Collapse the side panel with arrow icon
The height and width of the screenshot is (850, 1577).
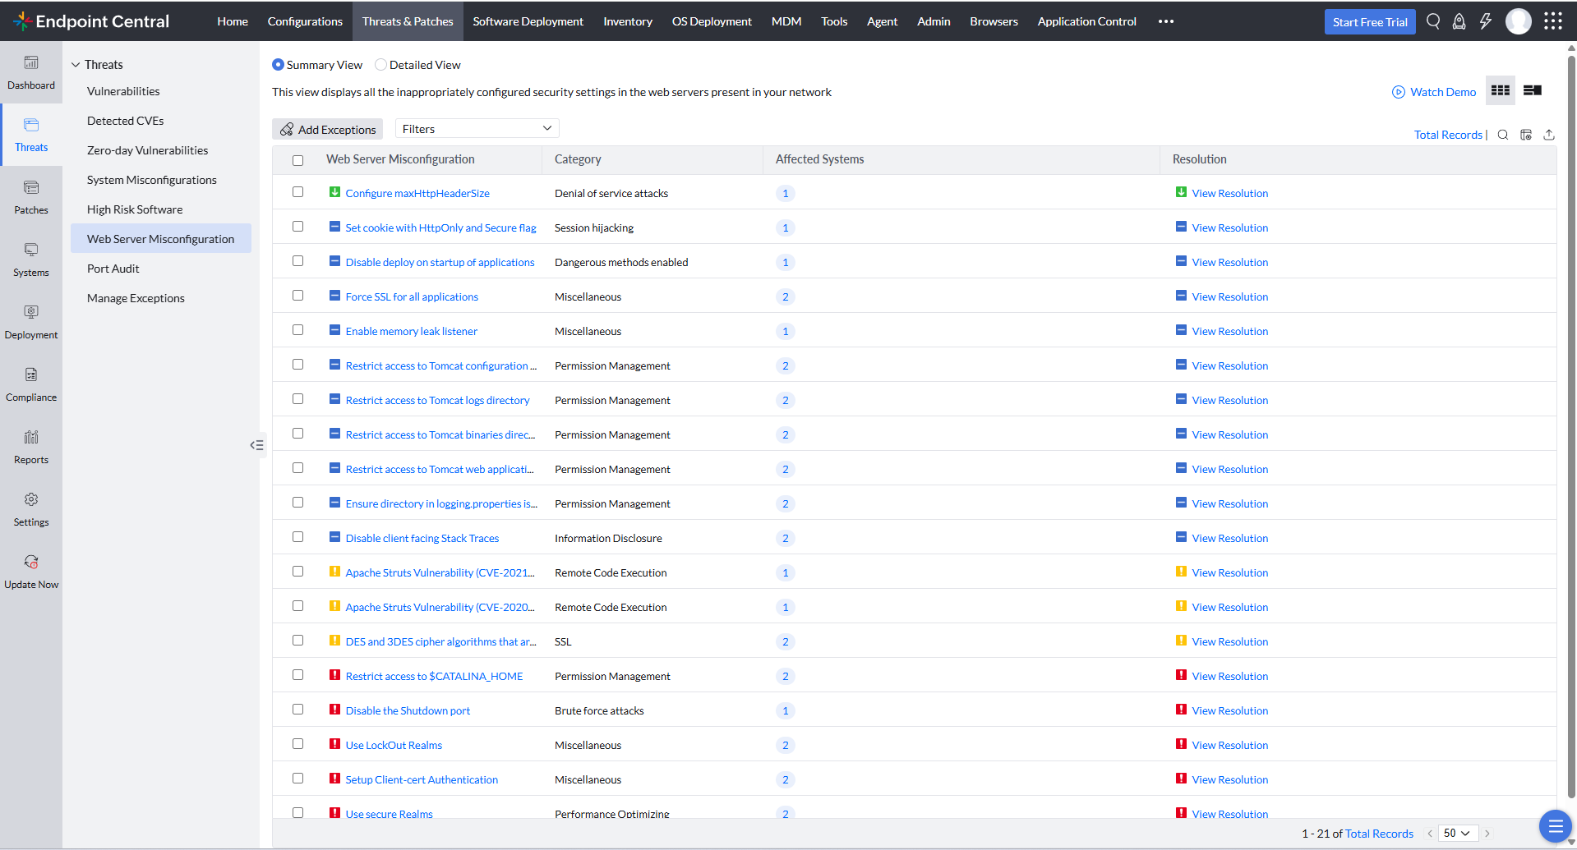point(257,445)
